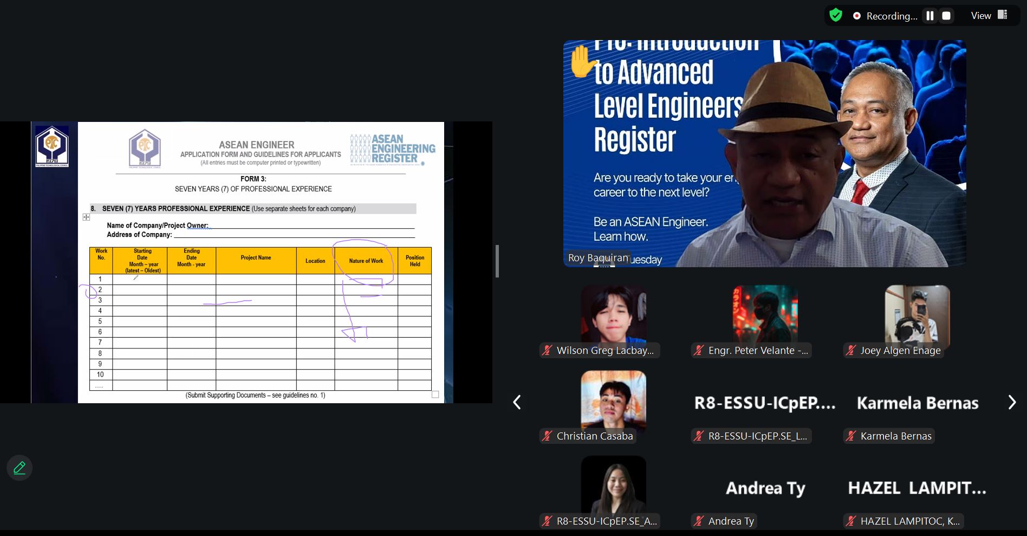Click the muted mic icon beside Andrea Ty
Viewport: 1027px width, 536px height.
click(699, 521)
